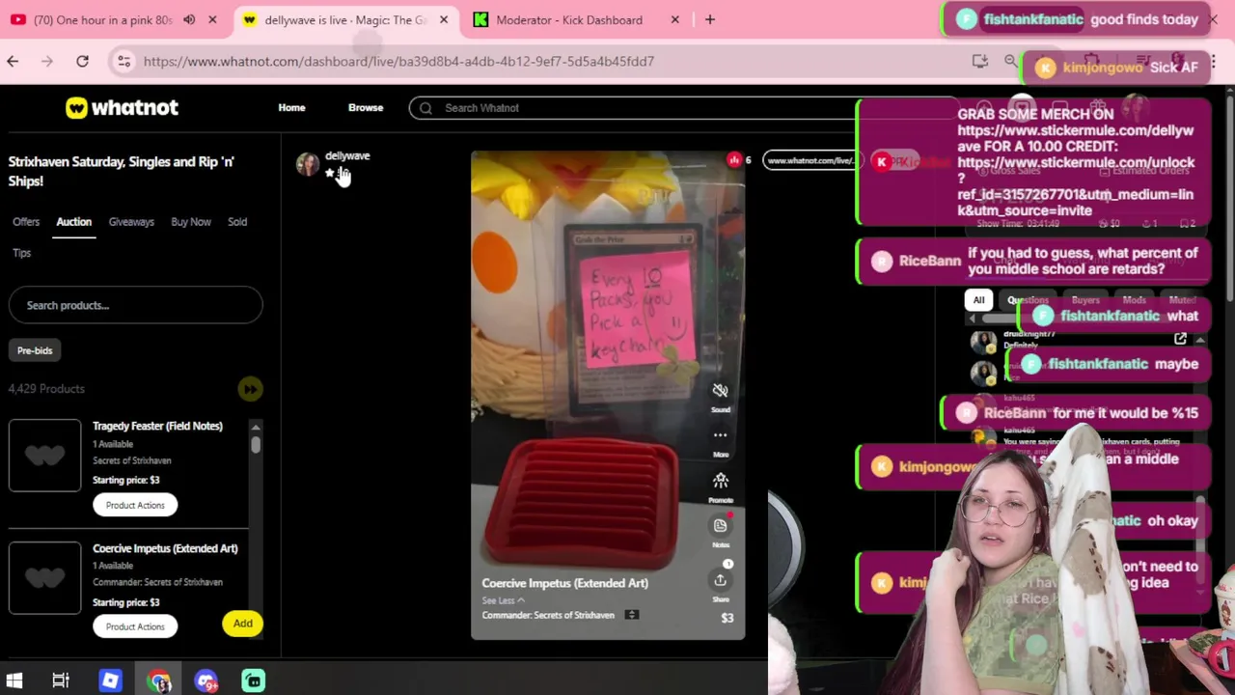The width and height of the screenshot is (1235, 695).
Task: Switch to the Offers tab
Action: [x=26, y=222]
